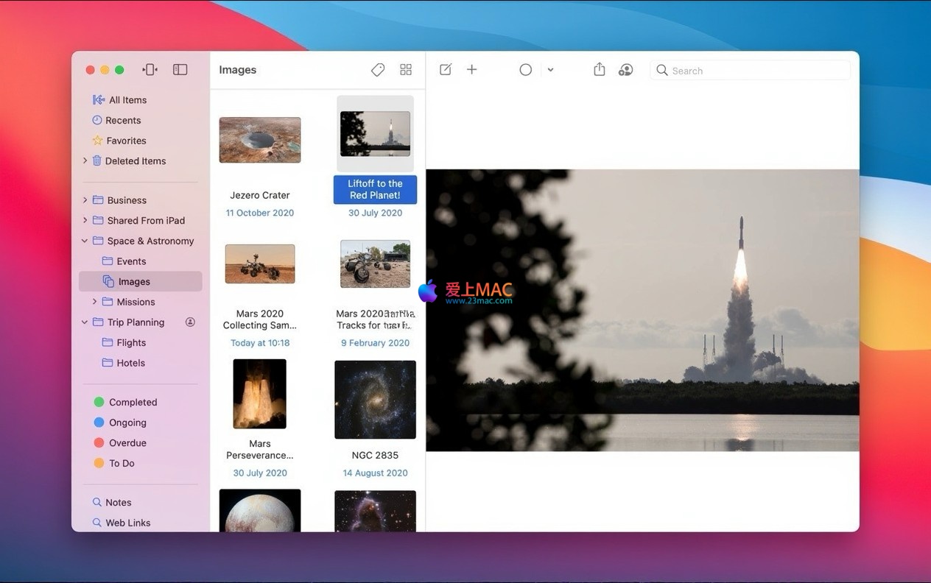Image resolution: width=931 pixels, height=583 pixels.
Task: Select the green Completed tag
Action: (x=133, y=402)
